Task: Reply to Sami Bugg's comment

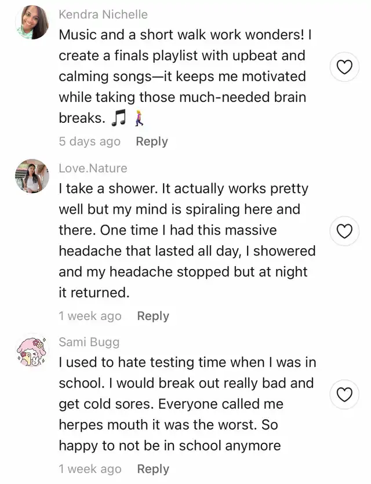Action: click(x=153, y=469)
